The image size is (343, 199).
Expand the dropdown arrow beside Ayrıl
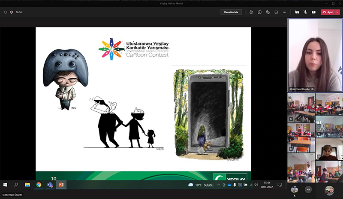pos(337,12)
